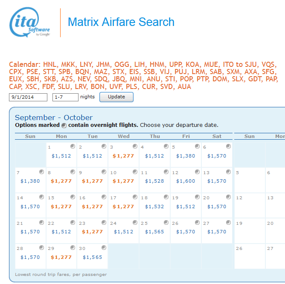Choose the $1,600 fare on September 12
This screenshot has height=284, width=285.
click(x=186, y=181)
